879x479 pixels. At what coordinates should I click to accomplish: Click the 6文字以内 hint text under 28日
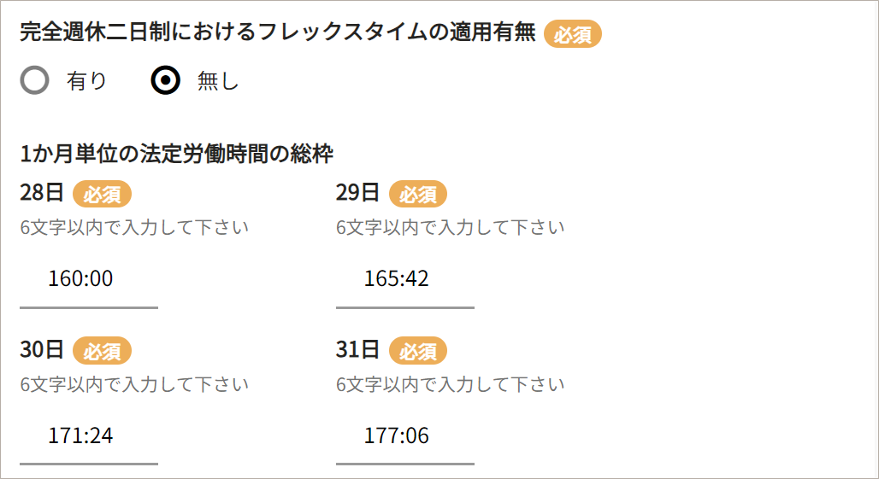[134, 228]
